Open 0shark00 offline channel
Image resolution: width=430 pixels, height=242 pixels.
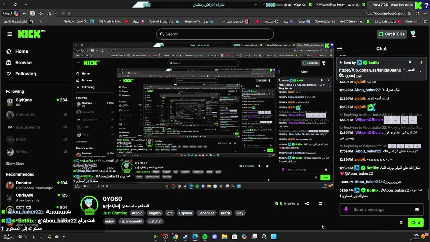click(x=37, y=115)
